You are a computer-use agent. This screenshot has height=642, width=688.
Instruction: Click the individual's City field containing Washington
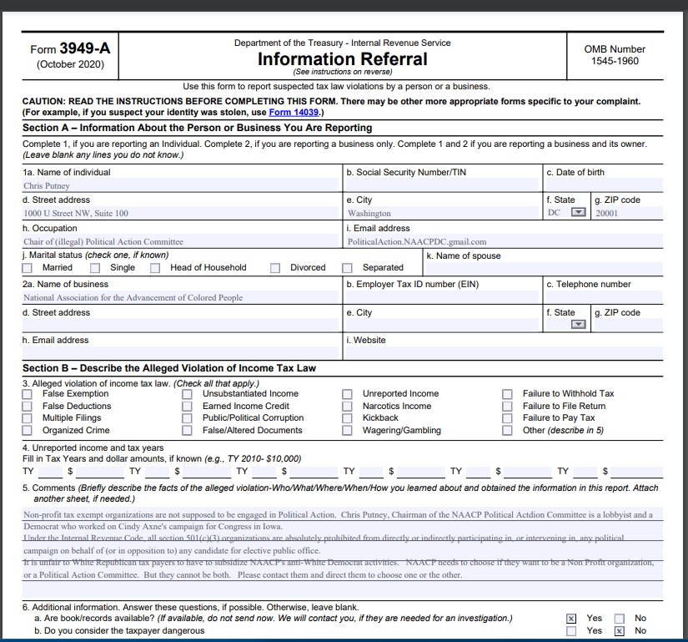[x=442, y=213]
